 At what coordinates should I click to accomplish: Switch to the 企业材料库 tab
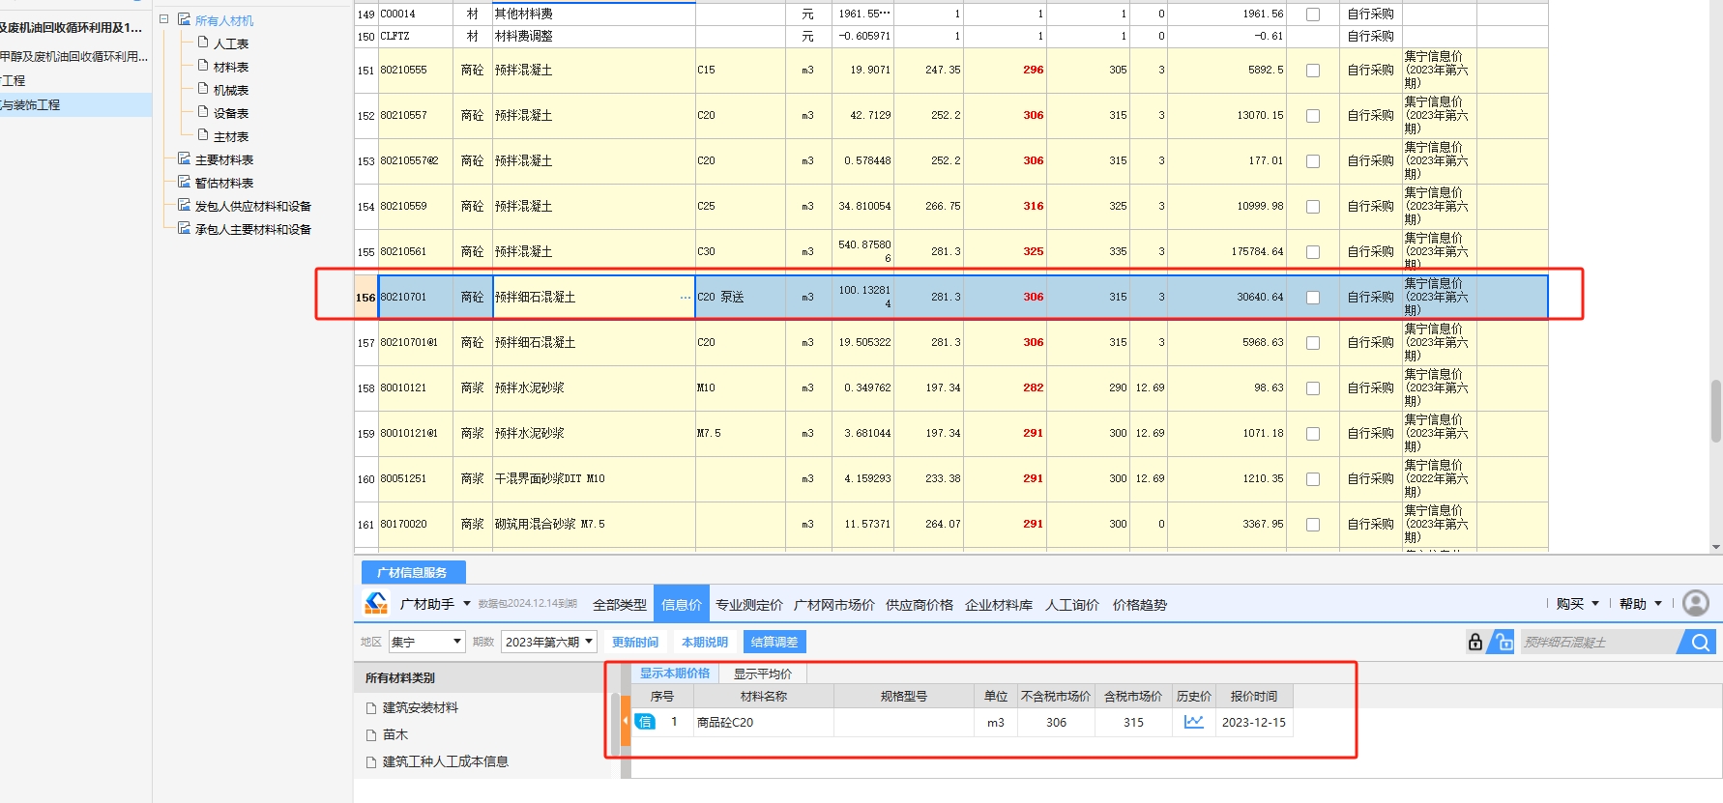(x=999, y=605)
